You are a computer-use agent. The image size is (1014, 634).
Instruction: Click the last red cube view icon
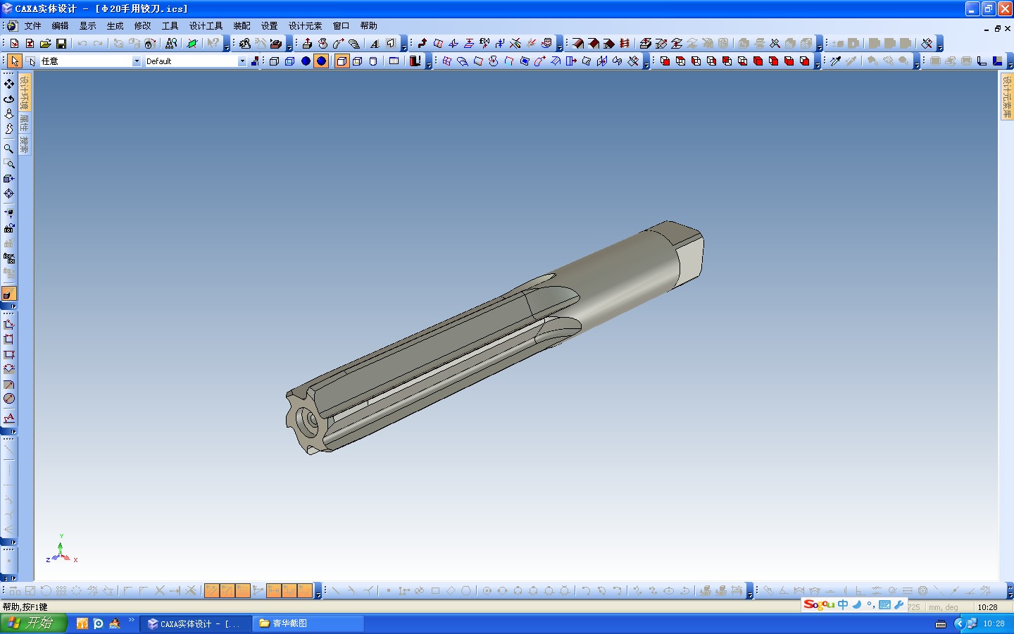coord(804,61)
